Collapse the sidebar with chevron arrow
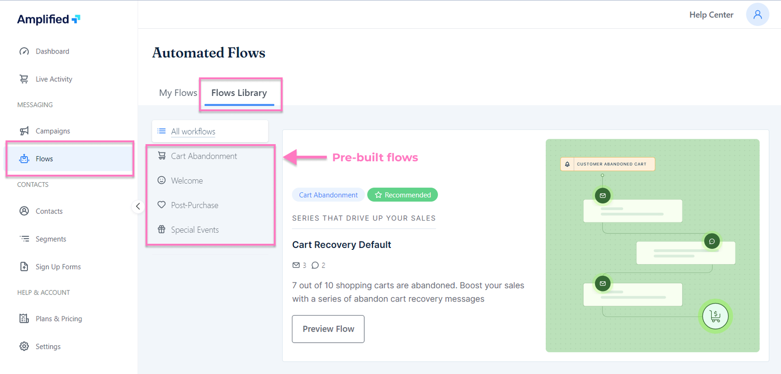The width and height of the screenshot is (781, 374). (138, 206)
